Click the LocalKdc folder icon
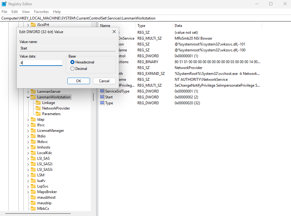 click(33, 153)
